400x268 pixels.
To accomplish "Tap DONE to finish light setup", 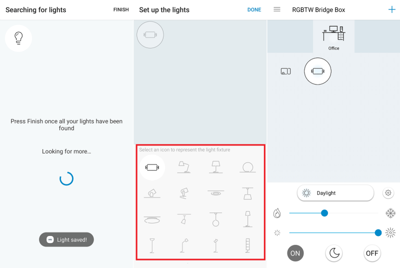I will tap(254, 9).
